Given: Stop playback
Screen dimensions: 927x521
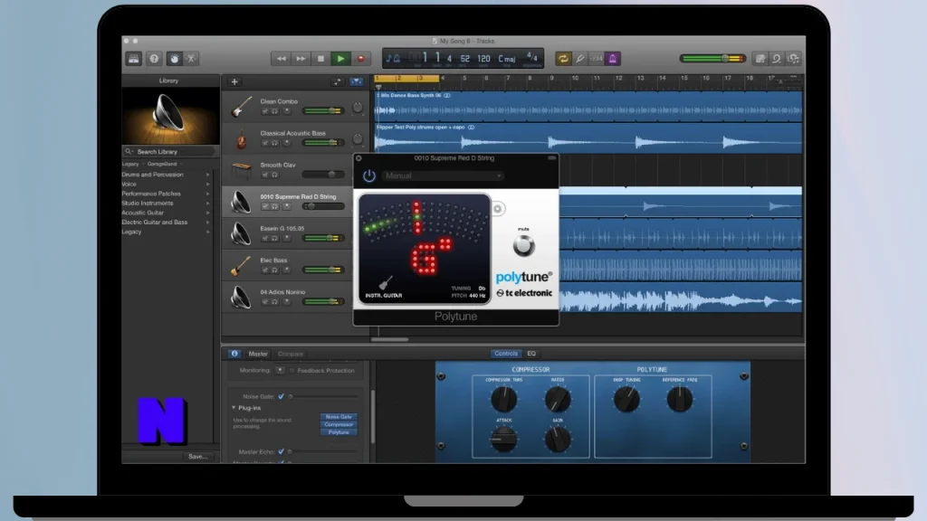Looking at the screenshot, I should [x=320, y=59].
